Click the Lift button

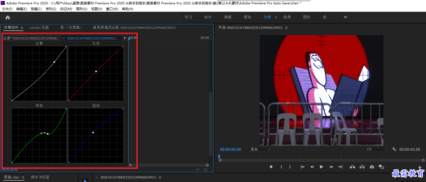(x=353, y=167)
